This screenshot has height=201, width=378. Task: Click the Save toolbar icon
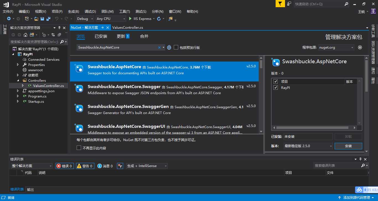(x=42, y=19)
